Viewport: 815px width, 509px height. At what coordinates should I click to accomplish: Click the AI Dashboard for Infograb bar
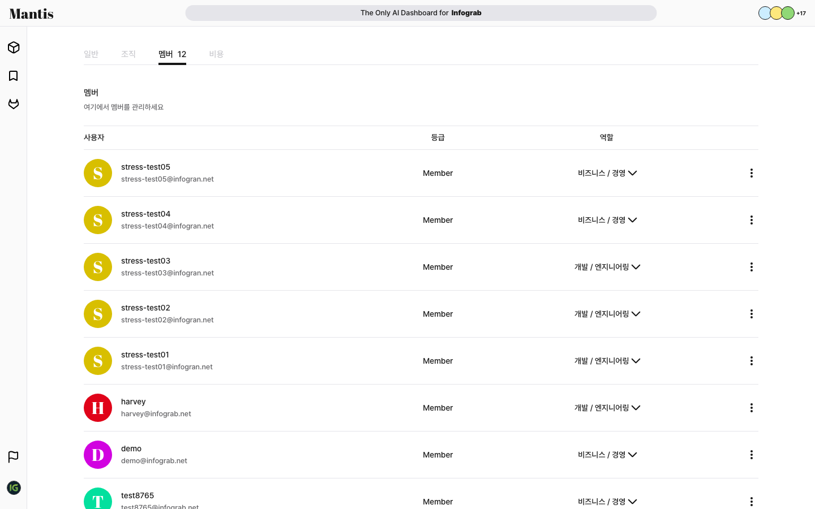[421, 13]
